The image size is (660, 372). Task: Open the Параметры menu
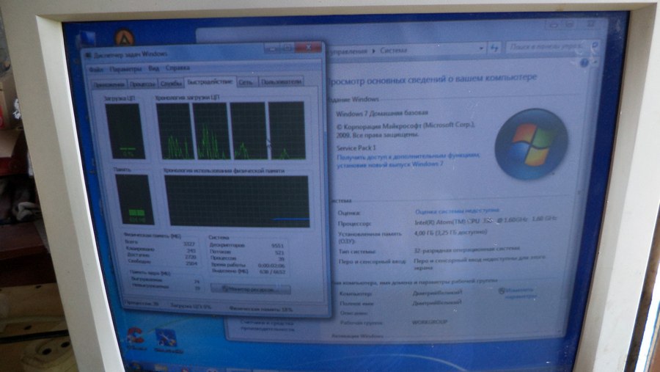click(125, 69)
